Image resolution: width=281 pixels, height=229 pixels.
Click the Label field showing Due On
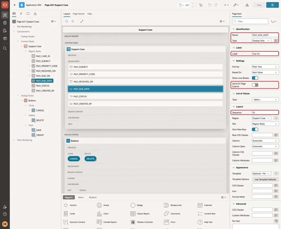[x=265, y=54]
